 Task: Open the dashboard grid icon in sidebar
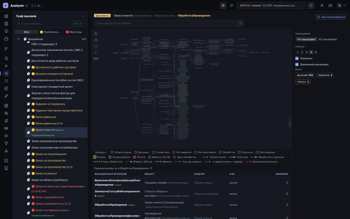point(6,16)
